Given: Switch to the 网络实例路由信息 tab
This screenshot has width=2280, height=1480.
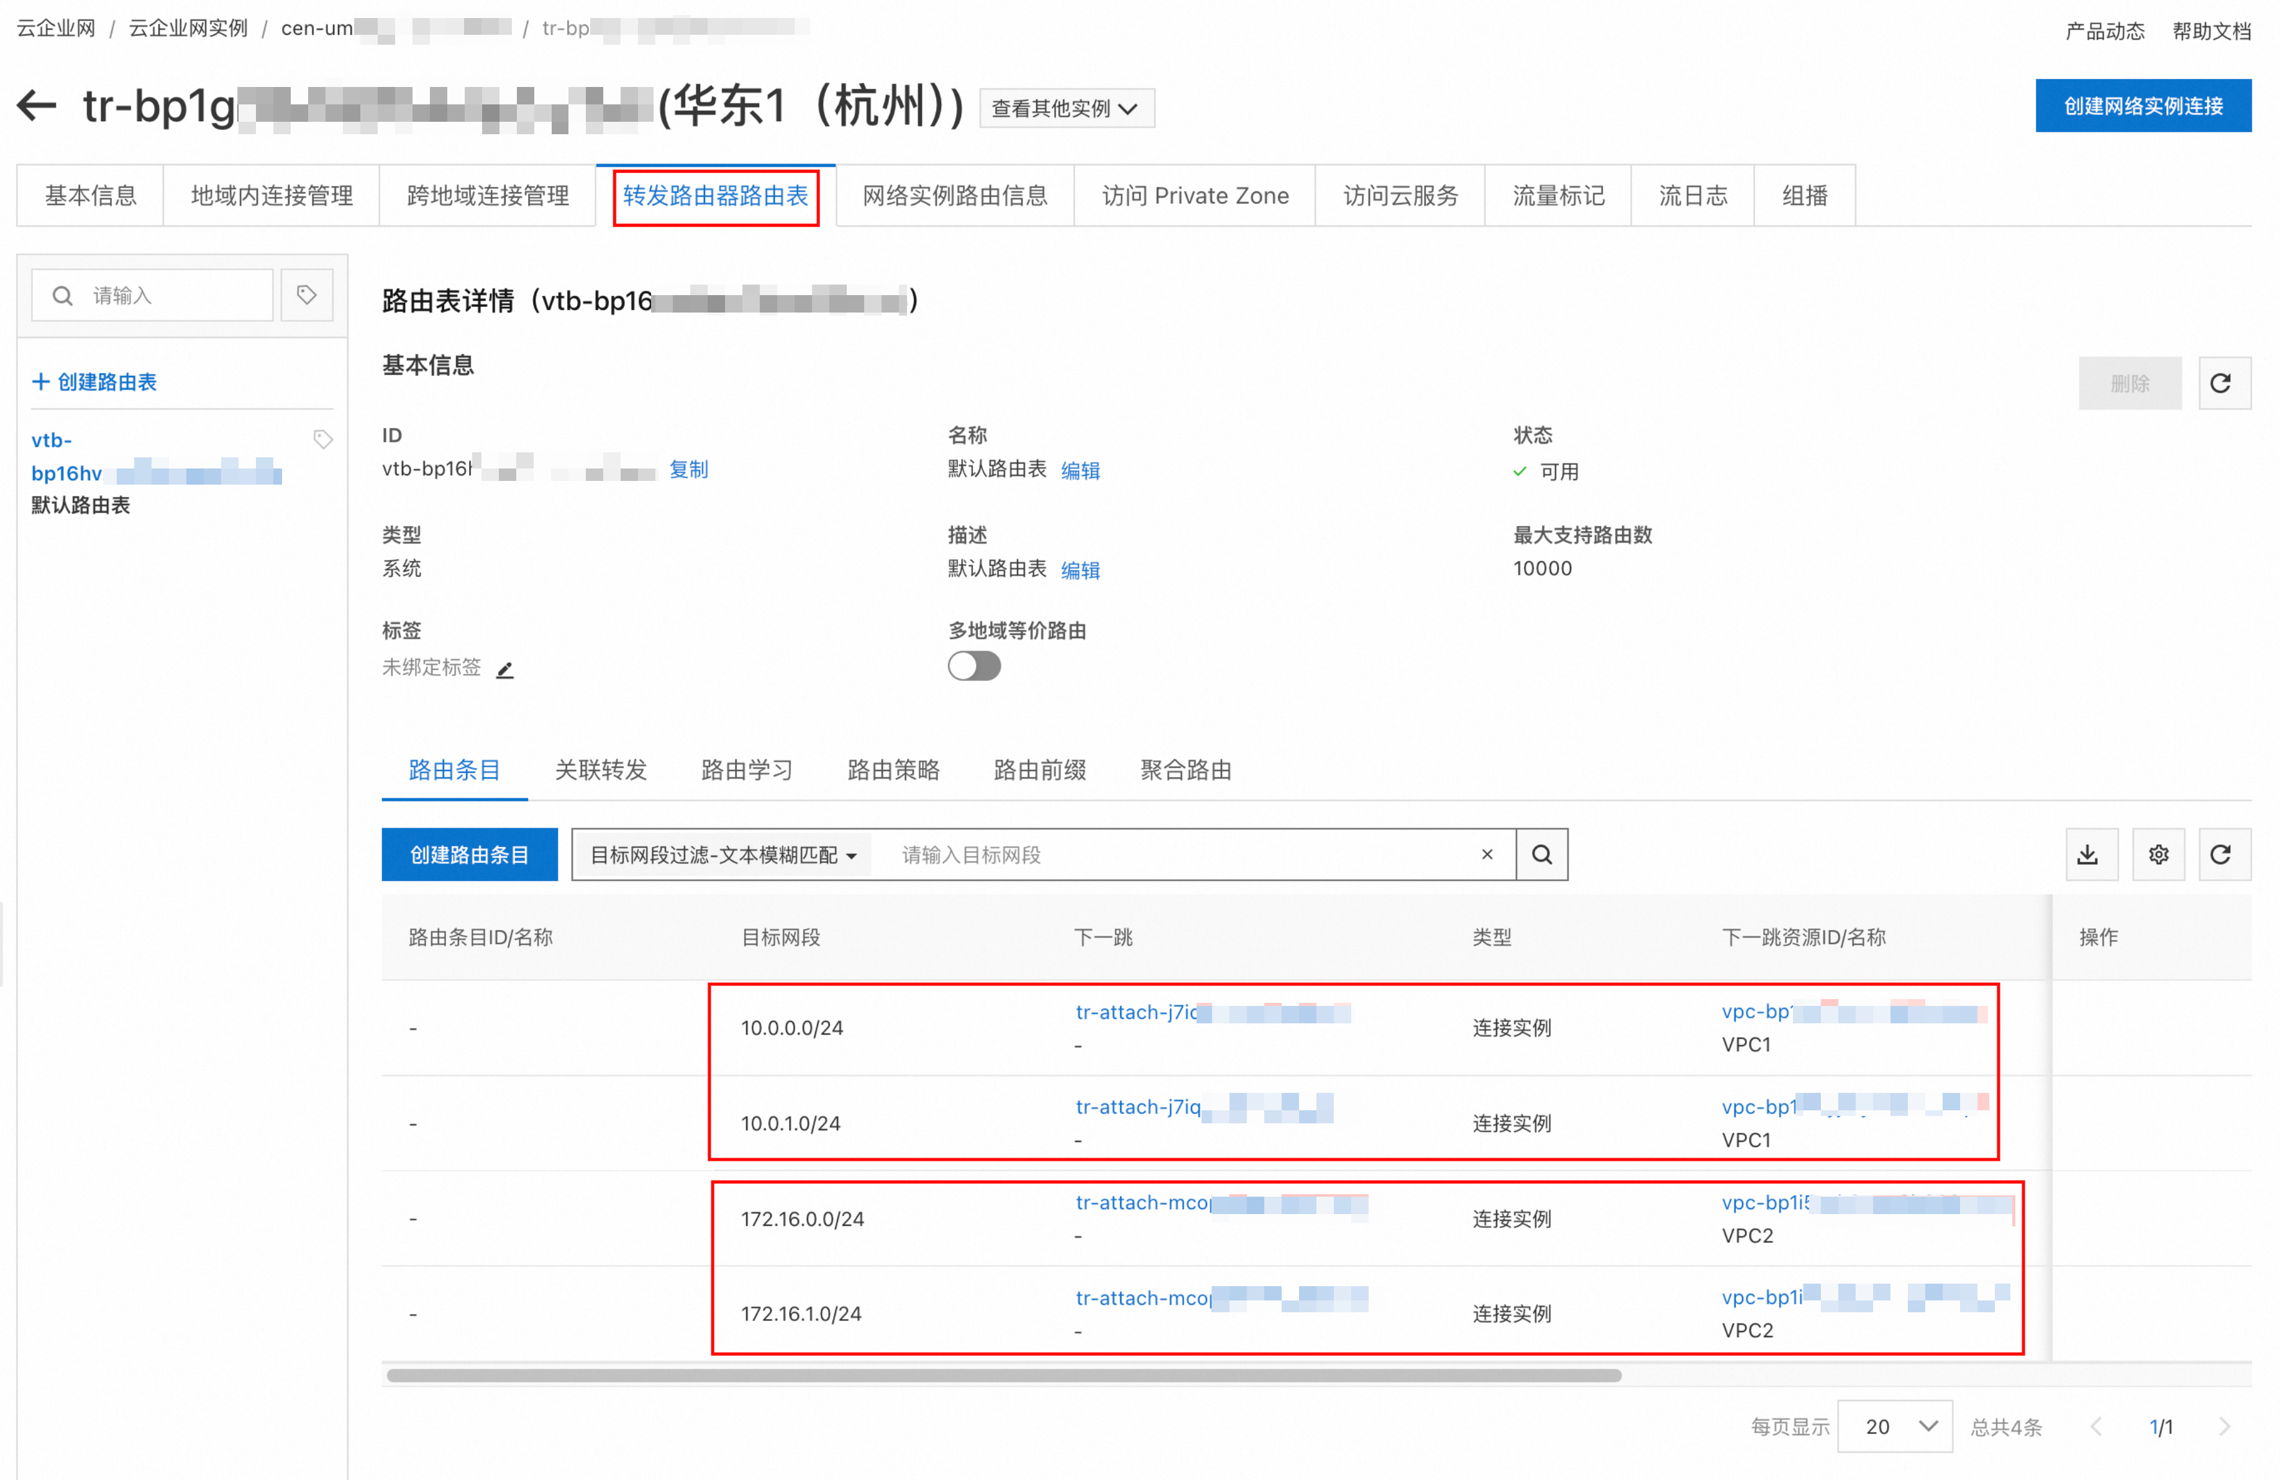Looking at the screenshot, I should pyautogui.click(x=954, y=196).
